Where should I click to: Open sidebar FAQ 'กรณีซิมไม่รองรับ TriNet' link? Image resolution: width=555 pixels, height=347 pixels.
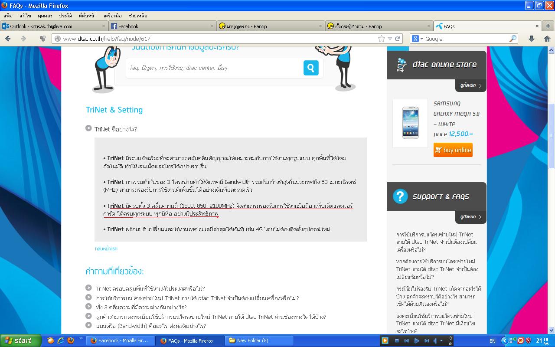[439, 296]
